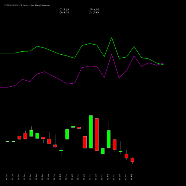This screenshot has height=186, width=186.
Task: Select the red candle on 22 Jan
Action: coord(25,136)
